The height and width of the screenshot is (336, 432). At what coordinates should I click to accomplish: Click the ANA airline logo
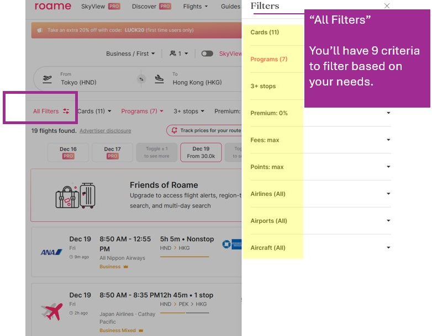pyautogui.click(x=51, y=252)
